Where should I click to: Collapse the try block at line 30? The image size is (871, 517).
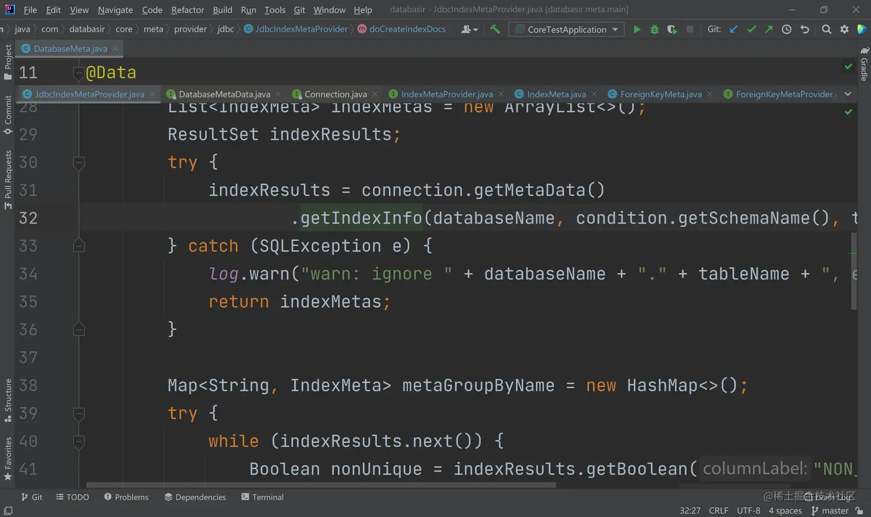[79, 162]
